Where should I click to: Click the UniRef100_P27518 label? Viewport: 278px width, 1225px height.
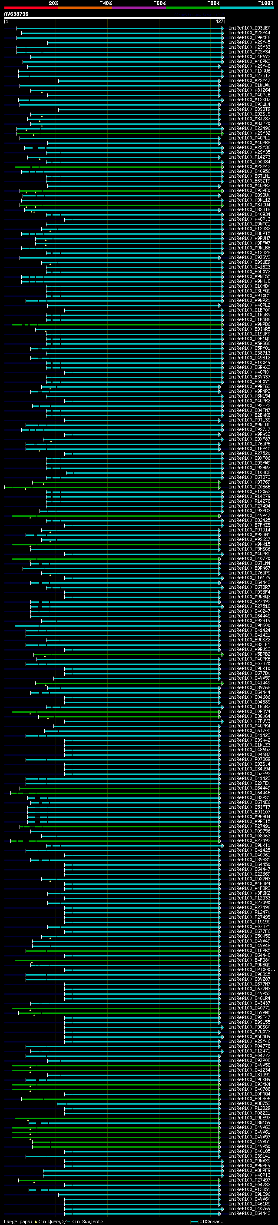tap(249, 606)
